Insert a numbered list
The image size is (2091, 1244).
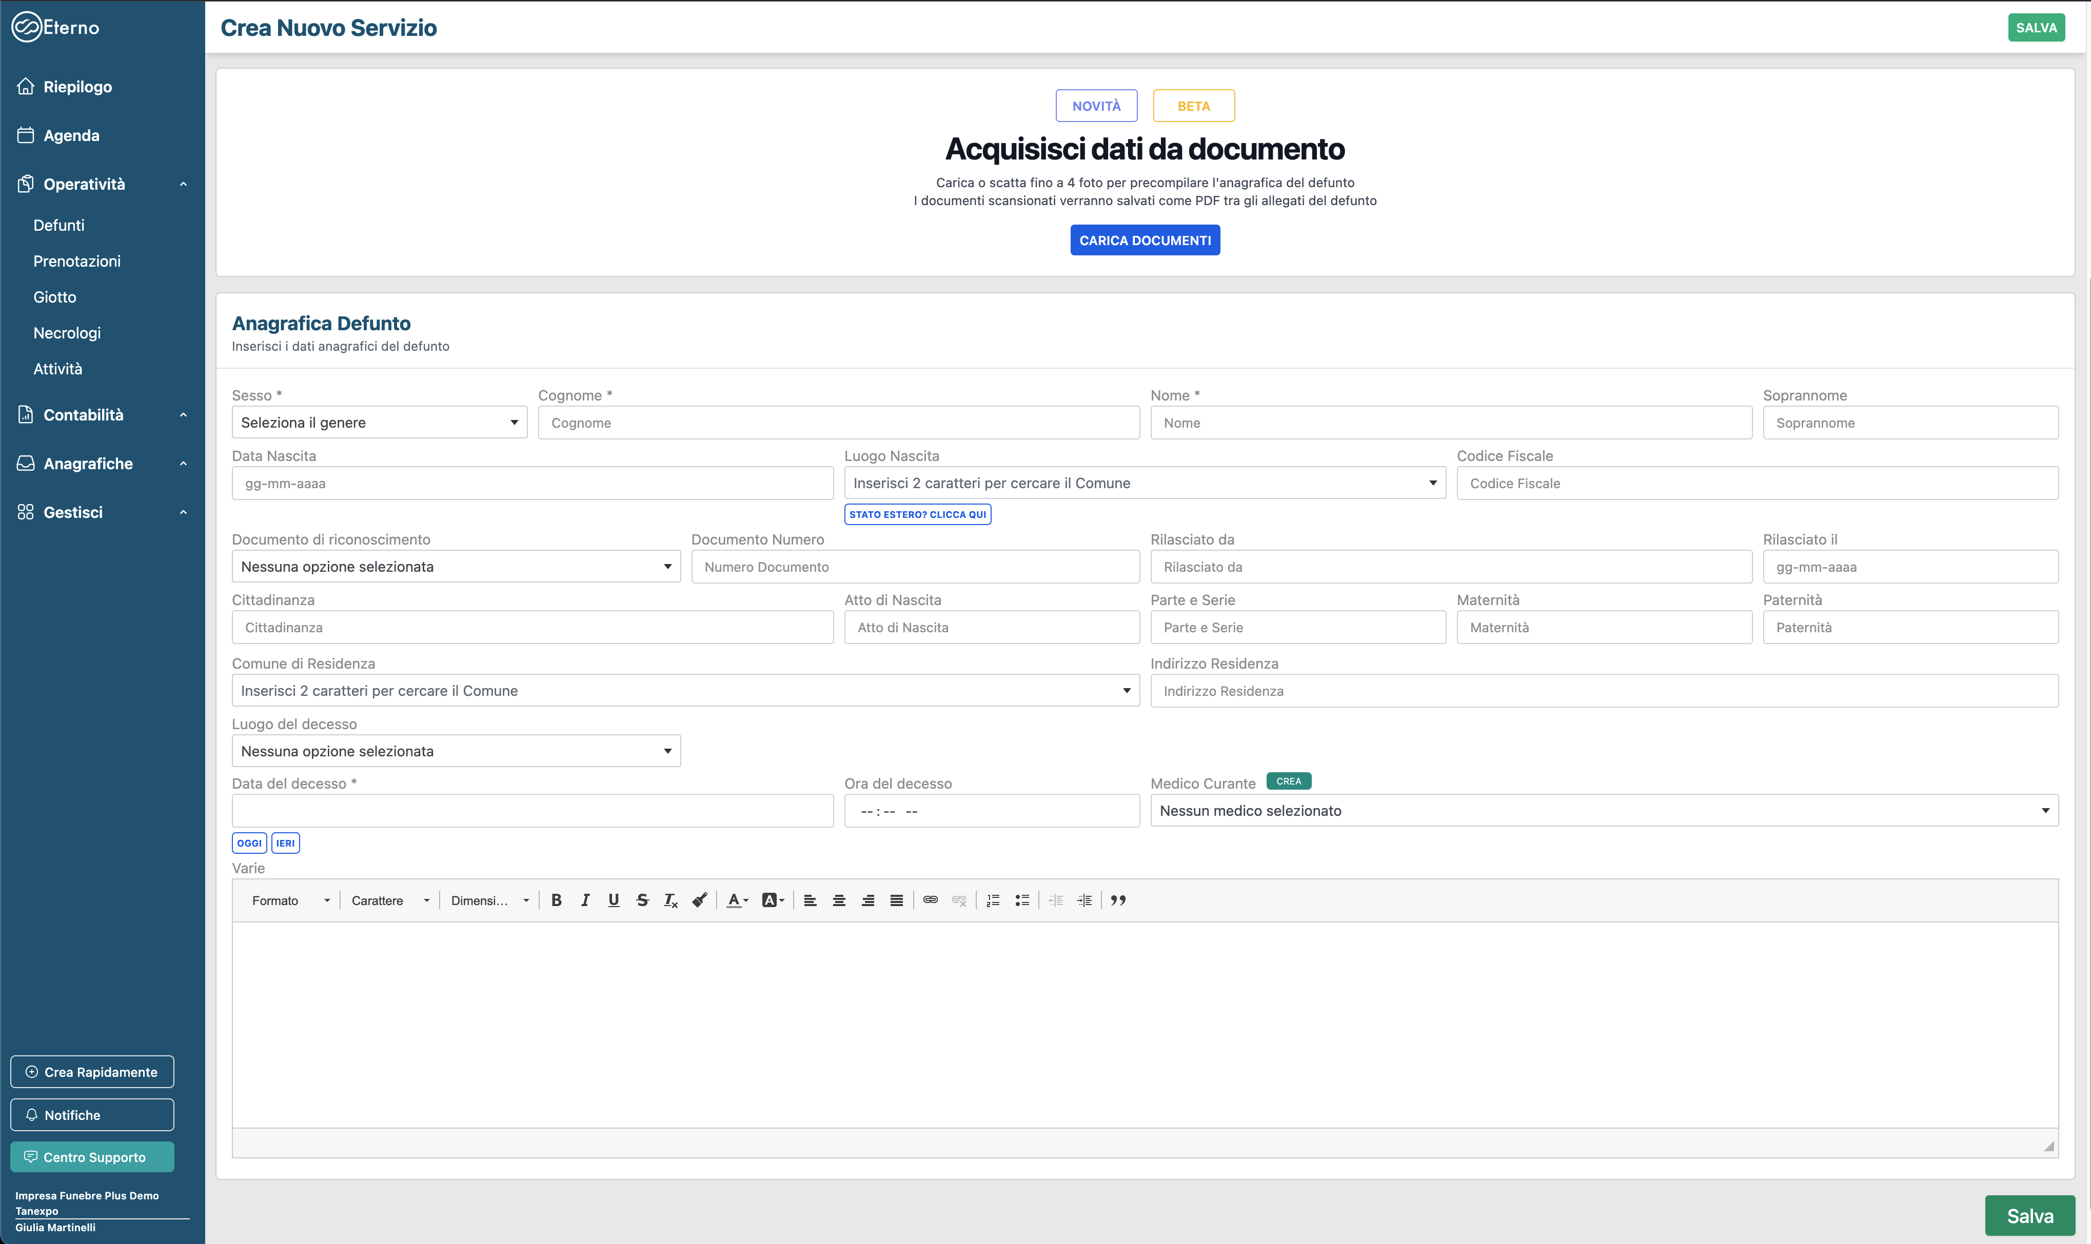(x=993, y=900)
